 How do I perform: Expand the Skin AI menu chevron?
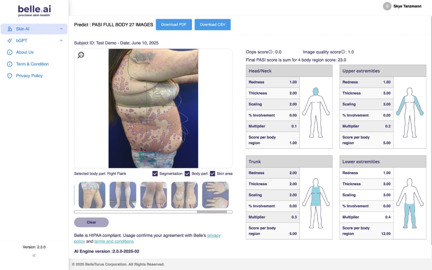(61, 29)
